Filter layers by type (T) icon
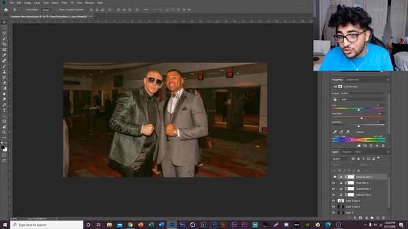Viewport: 408px width, 229px height. [363, 158]
